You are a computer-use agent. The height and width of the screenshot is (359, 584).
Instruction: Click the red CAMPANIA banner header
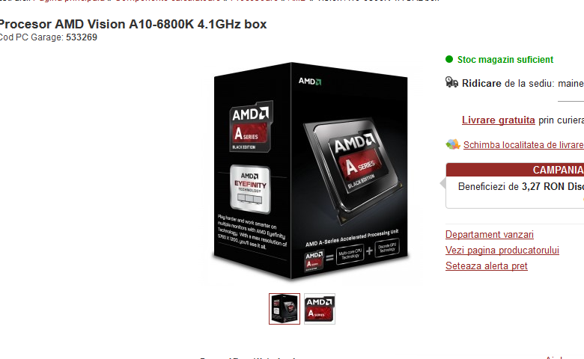coord(515,170)
